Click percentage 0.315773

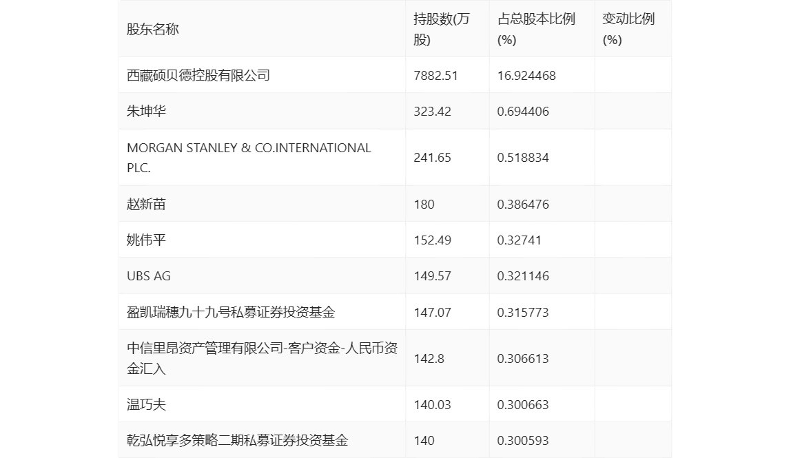click(x=522, y=312)
